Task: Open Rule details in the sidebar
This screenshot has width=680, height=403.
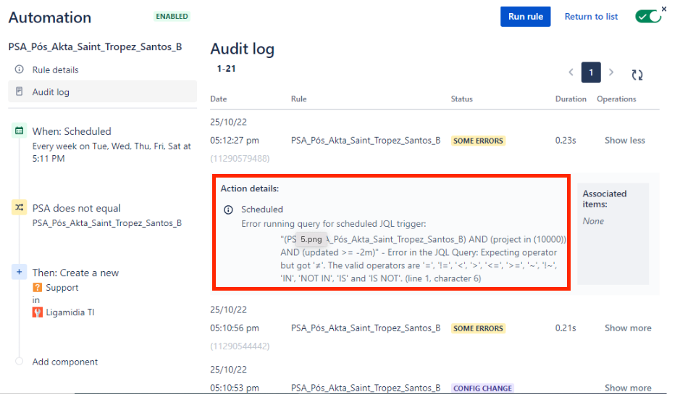Action: (x=55, y=70)
